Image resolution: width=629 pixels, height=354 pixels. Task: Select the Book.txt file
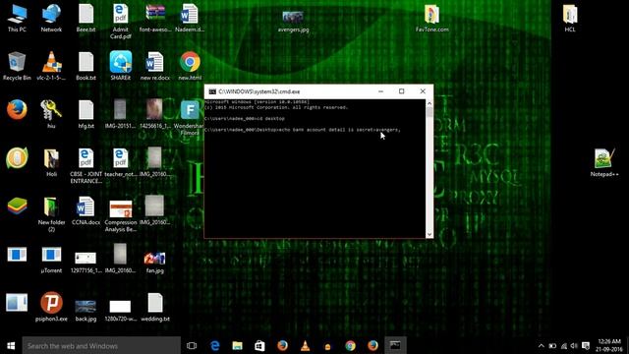(86, 67)
